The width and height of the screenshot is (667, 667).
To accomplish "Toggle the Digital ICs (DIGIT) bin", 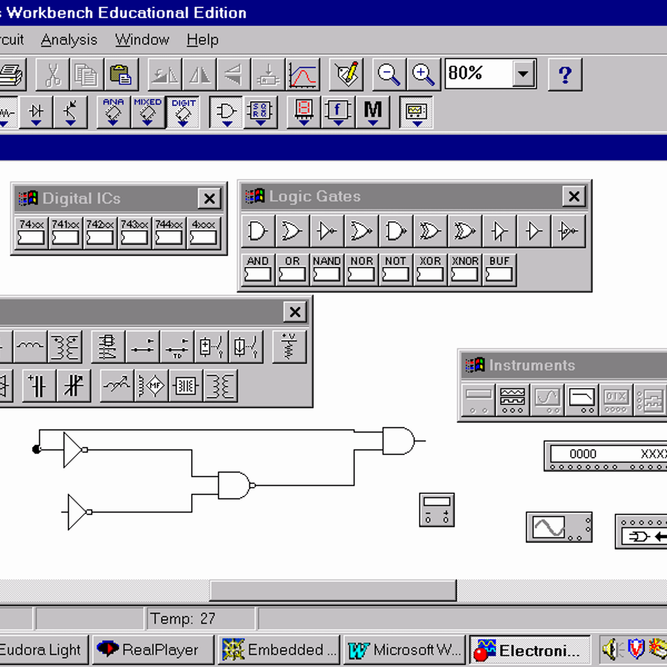I will click(183, 112).
